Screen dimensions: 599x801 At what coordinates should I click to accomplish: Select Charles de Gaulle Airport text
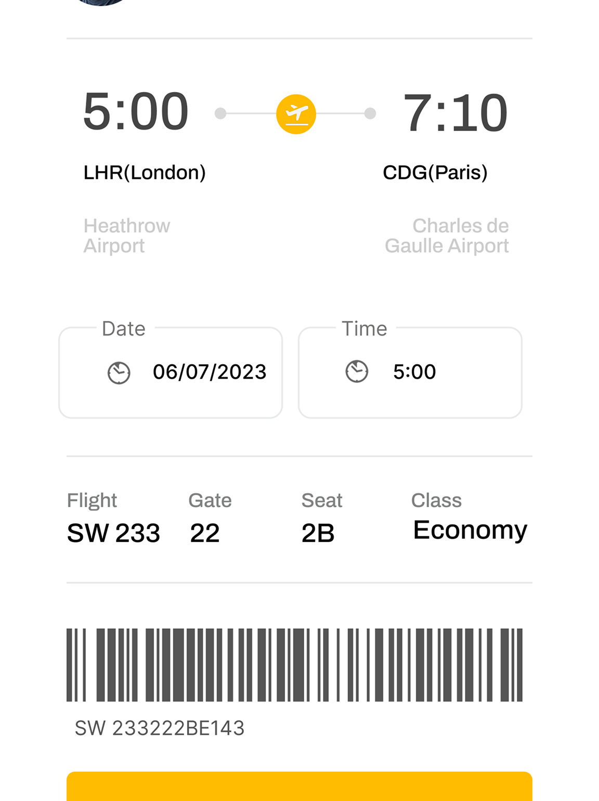447,236
